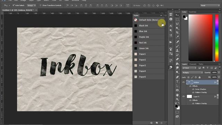Select the Crop tool
The width and height of the screenshot is (222, 125).
177,33
